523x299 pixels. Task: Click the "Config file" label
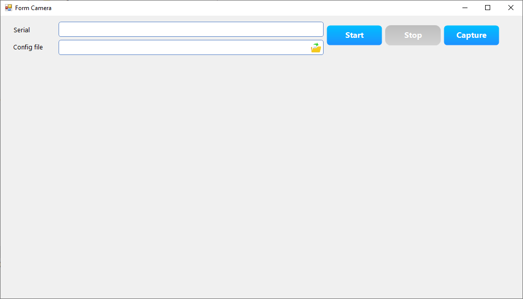28,47
